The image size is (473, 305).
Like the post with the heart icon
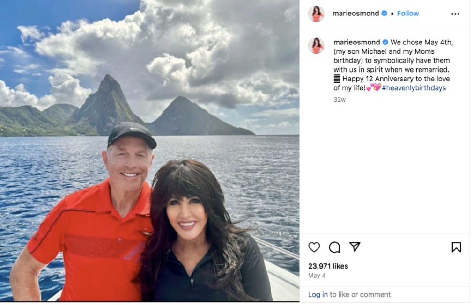(314, 247)
